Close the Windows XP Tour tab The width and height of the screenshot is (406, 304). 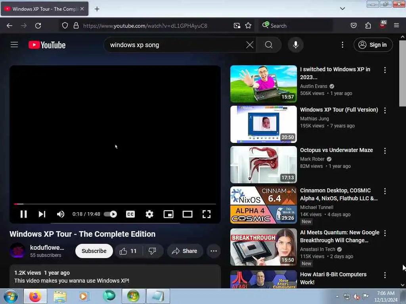pos(82,9)
